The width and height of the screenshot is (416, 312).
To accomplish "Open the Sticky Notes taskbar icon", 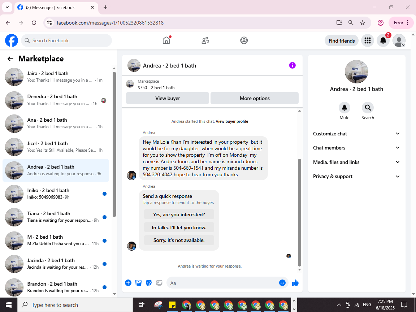I will [x=172, y=305].
